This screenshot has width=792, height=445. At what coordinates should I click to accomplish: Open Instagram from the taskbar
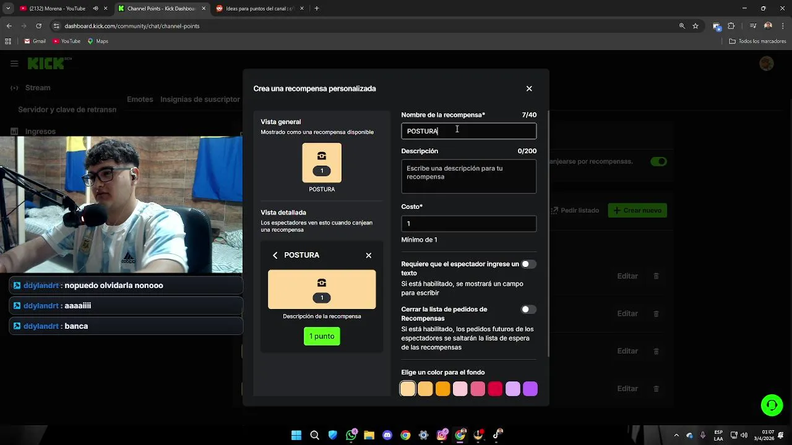click(442, 435)
